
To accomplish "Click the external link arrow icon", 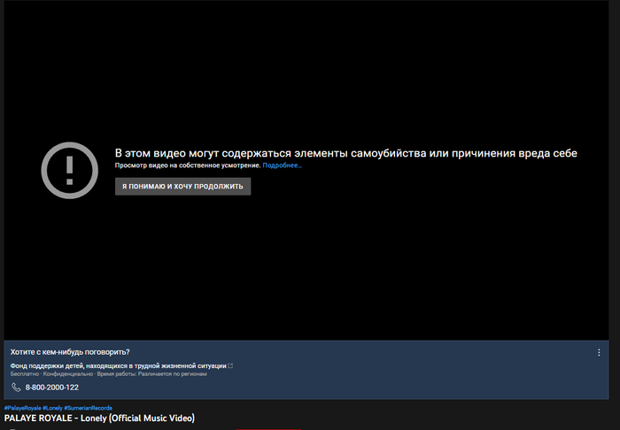I will pos(230,365).
